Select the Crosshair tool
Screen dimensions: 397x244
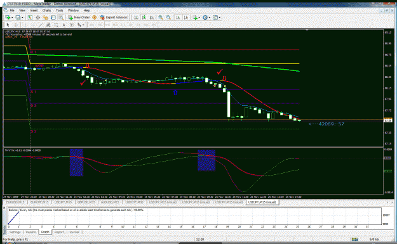click(16, 25)
